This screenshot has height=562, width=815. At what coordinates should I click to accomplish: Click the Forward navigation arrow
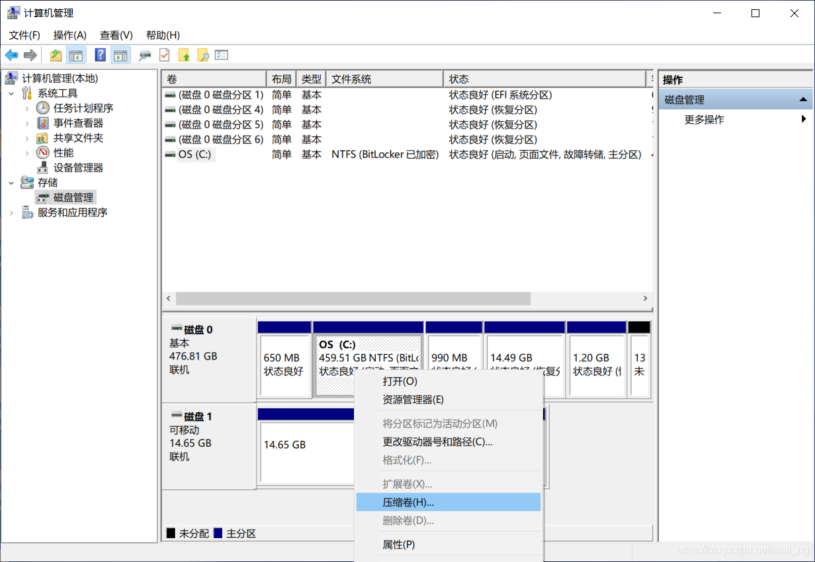pyautogui.click(x=30, y=55)
